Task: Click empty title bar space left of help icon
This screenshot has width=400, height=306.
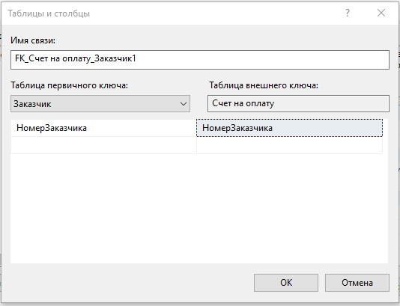Action: tap(216, 13)
